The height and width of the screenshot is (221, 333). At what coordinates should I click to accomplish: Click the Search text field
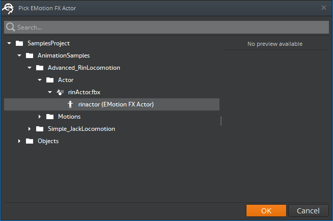click(x=168, y=27)
